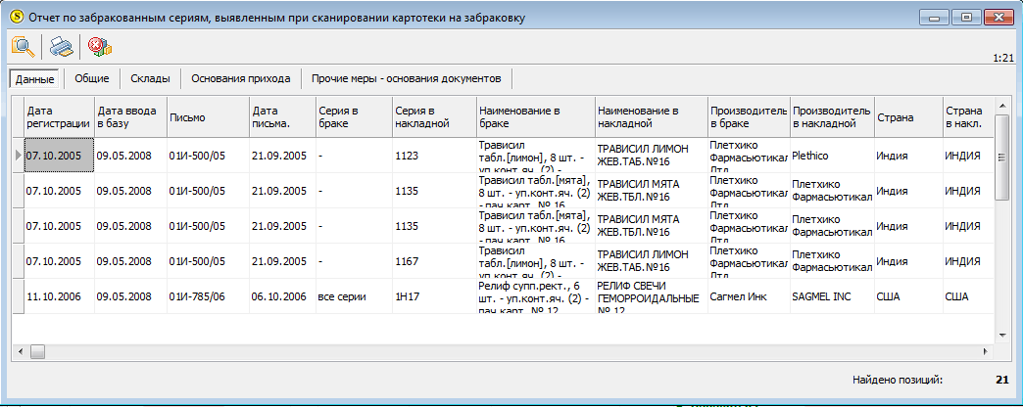Click the Дата регистрации column header
Screen dimensions: 1023x407
pyautogui.click(x=59, y=117)
